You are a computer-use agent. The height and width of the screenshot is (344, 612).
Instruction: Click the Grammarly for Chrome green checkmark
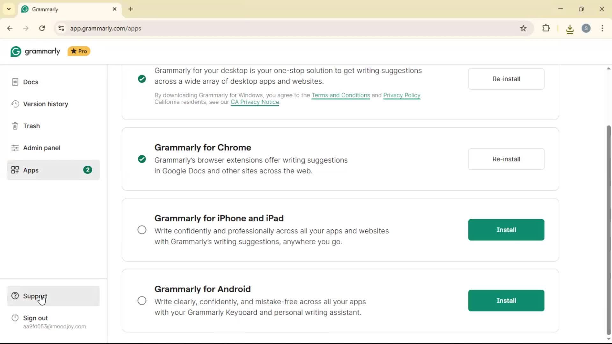[x=142, y=159]
